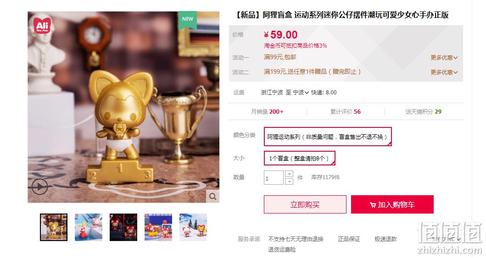486x258 pixels.
Task: Select the gold trophy fox thumbnail
Action: (54, 227)
